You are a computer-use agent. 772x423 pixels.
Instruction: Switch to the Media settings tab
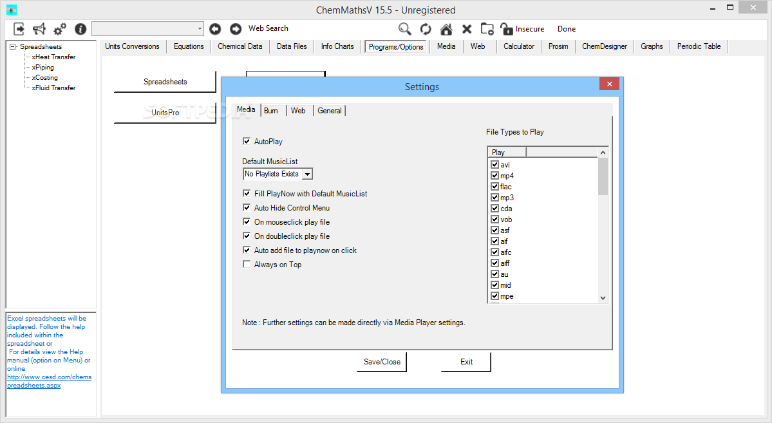[x=246, y=110]
